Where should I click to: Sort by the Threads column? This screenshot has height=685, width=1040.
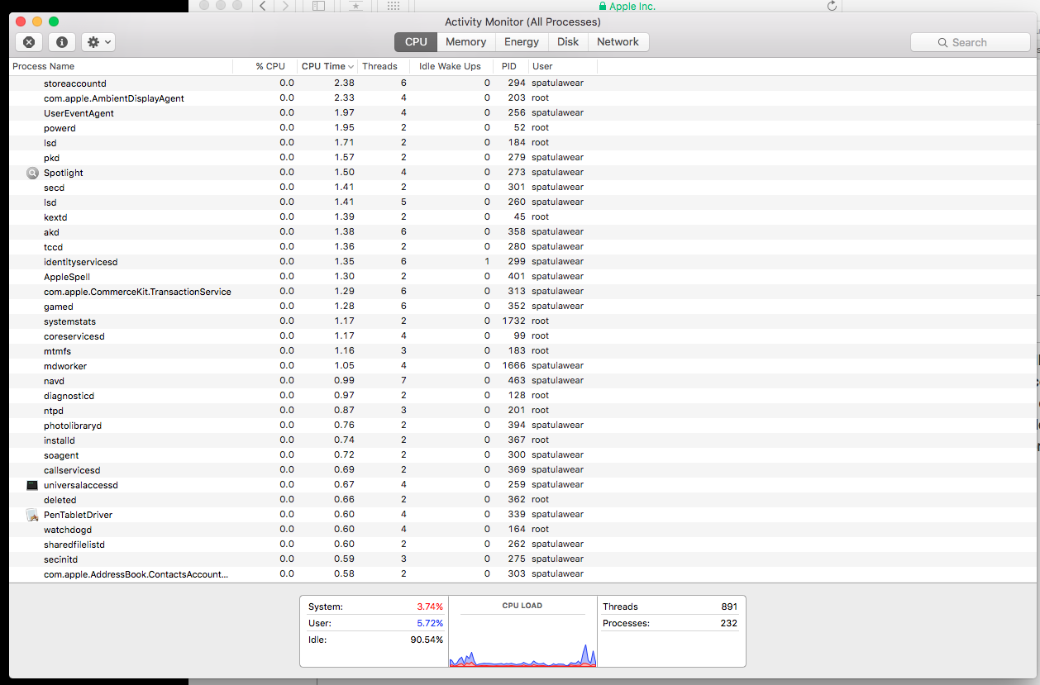382,66
